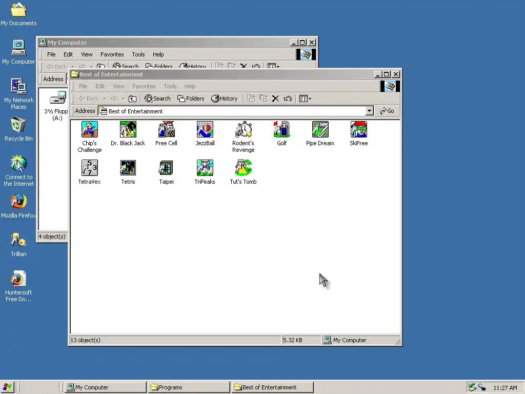525x394 pixels.
Task: Select the TriPeaks icon
Action: pos(205,168)
